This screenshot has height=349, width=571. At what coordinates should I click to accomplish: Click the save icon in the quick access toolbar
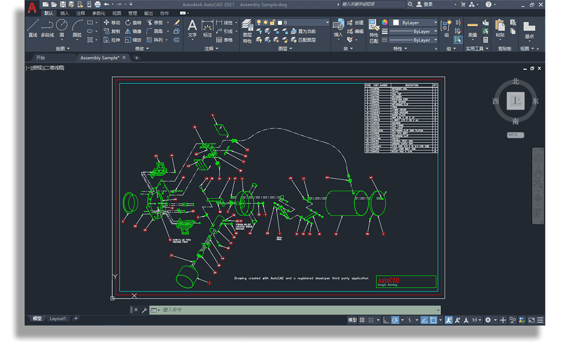(63, 4)
